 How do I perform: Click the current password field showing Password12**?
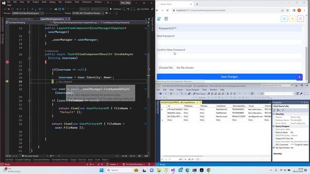click(x=229, y=29)
